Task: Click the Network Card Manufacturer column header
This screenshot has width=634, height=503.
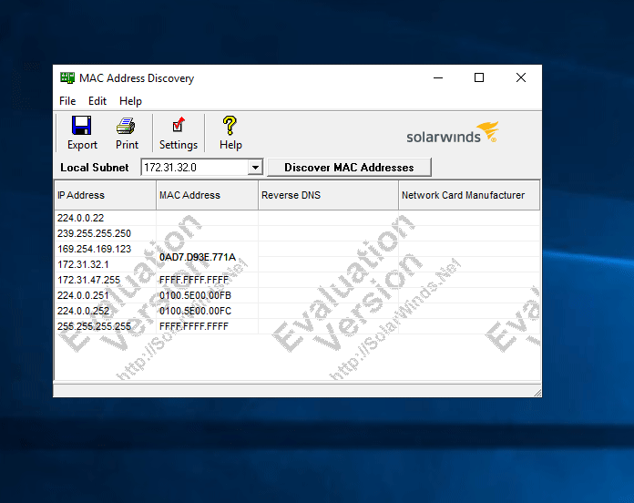Action: pyautogui.click(x=468, y=195)
